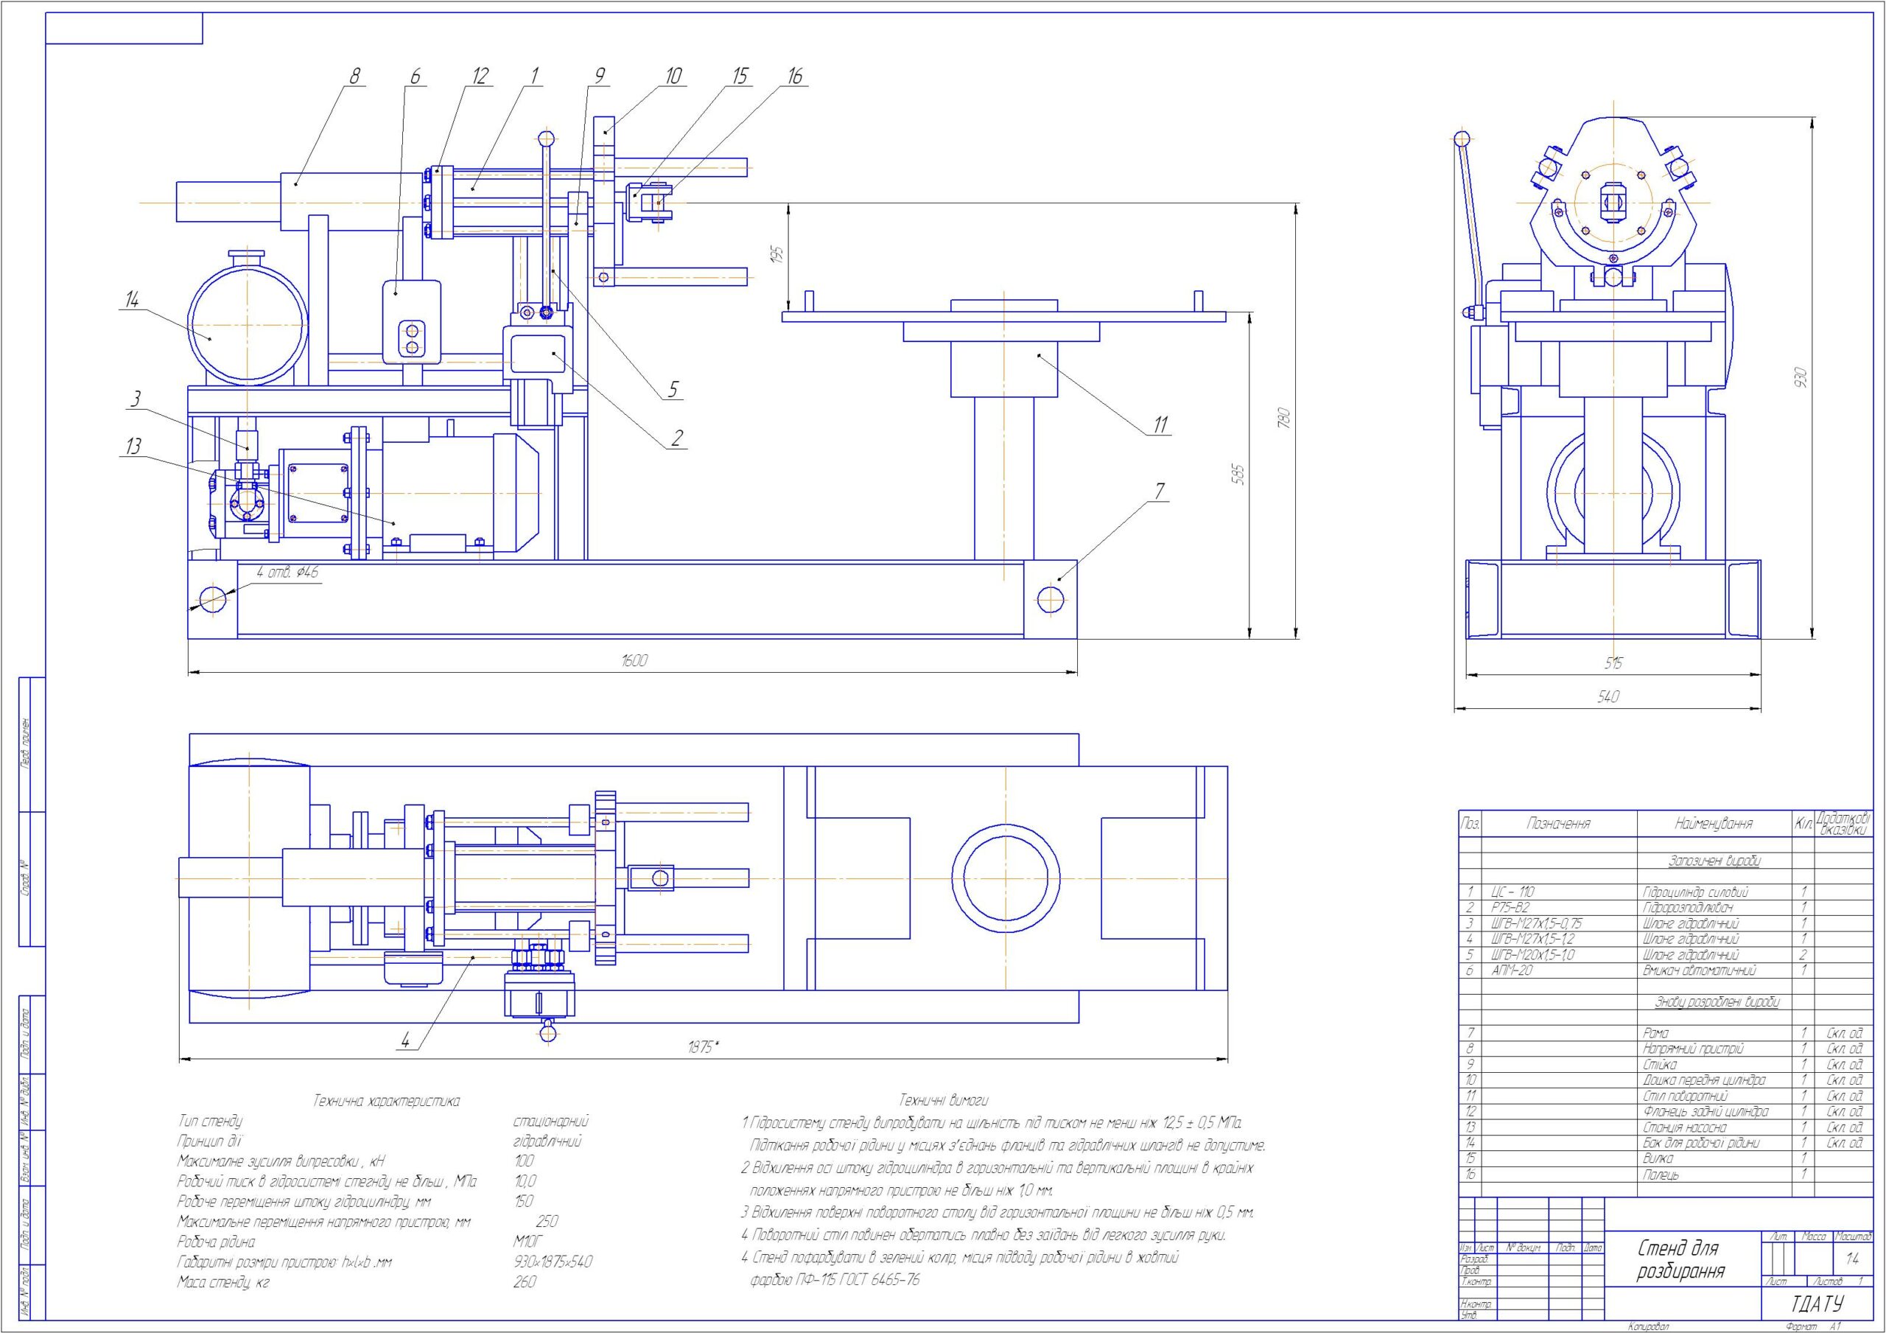Viewport: 1886px width, 1333px height.
Task: Click the "ШГВ-М27х1,5-0,75" designation cell
Action: 1536,923
